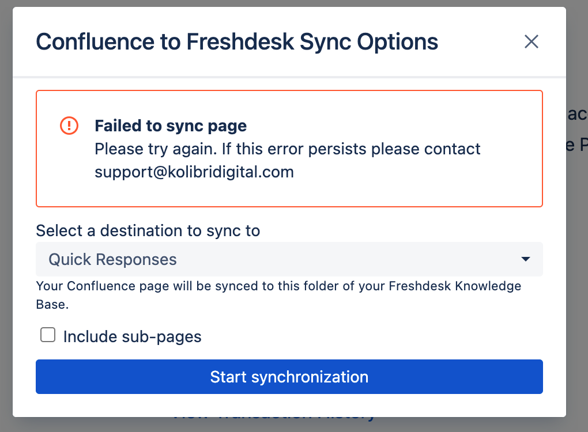Click the support@kolibridigital.com email address
Image resolution: width=588 pixels, height=432 pixels.
pyautogui.click(x=194, y=172)
